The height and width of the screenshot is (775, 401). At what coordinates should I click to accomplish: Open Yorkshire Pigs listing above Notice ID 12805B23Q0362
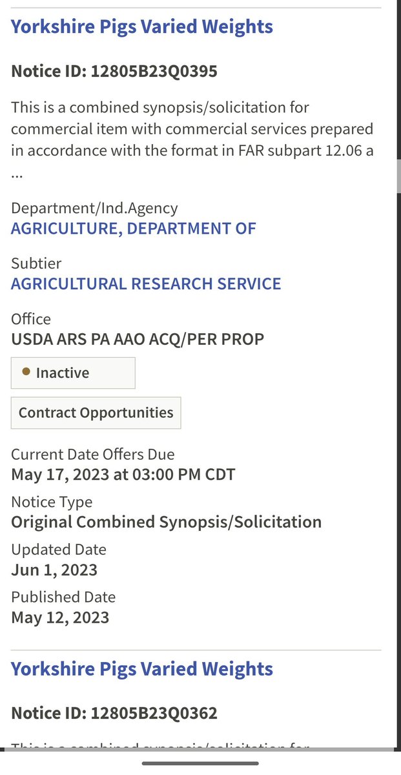click(x=141, y=668)
